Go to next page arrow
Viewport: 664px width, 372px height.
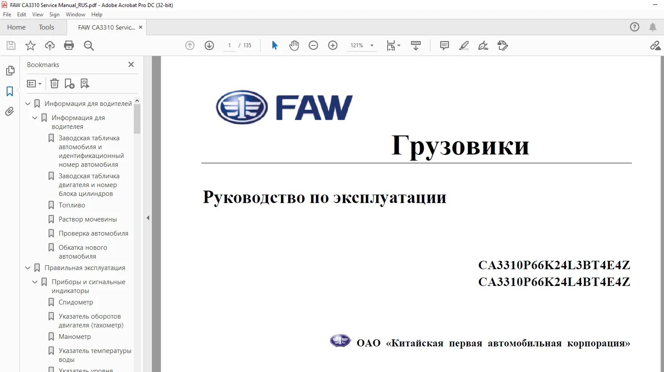(209, 45)
